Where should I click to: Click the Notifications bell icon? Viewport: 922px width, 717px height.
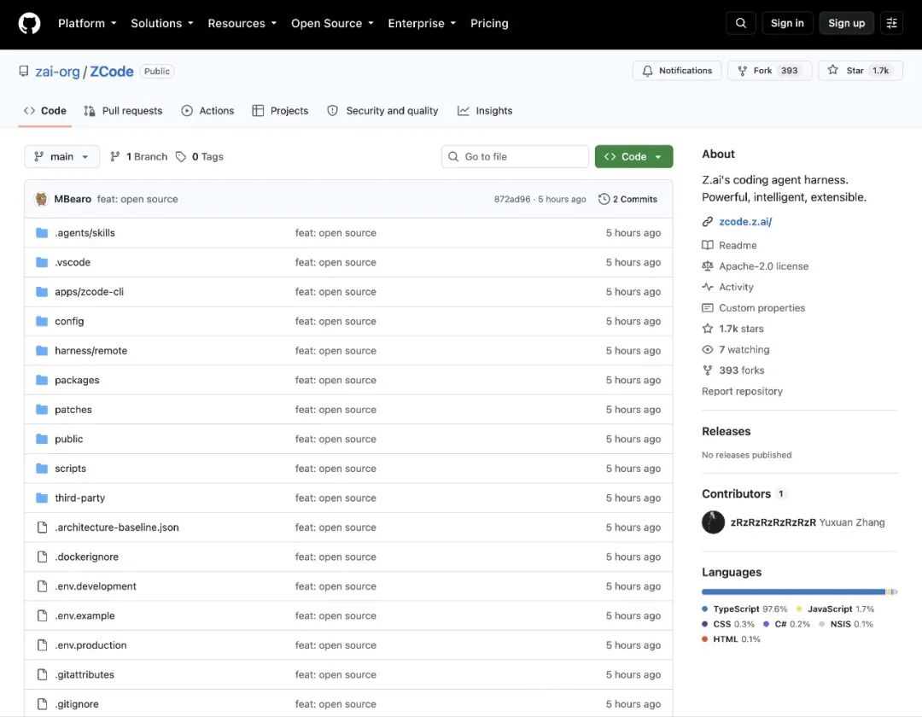pyautogui.click(x=647, y=71)
